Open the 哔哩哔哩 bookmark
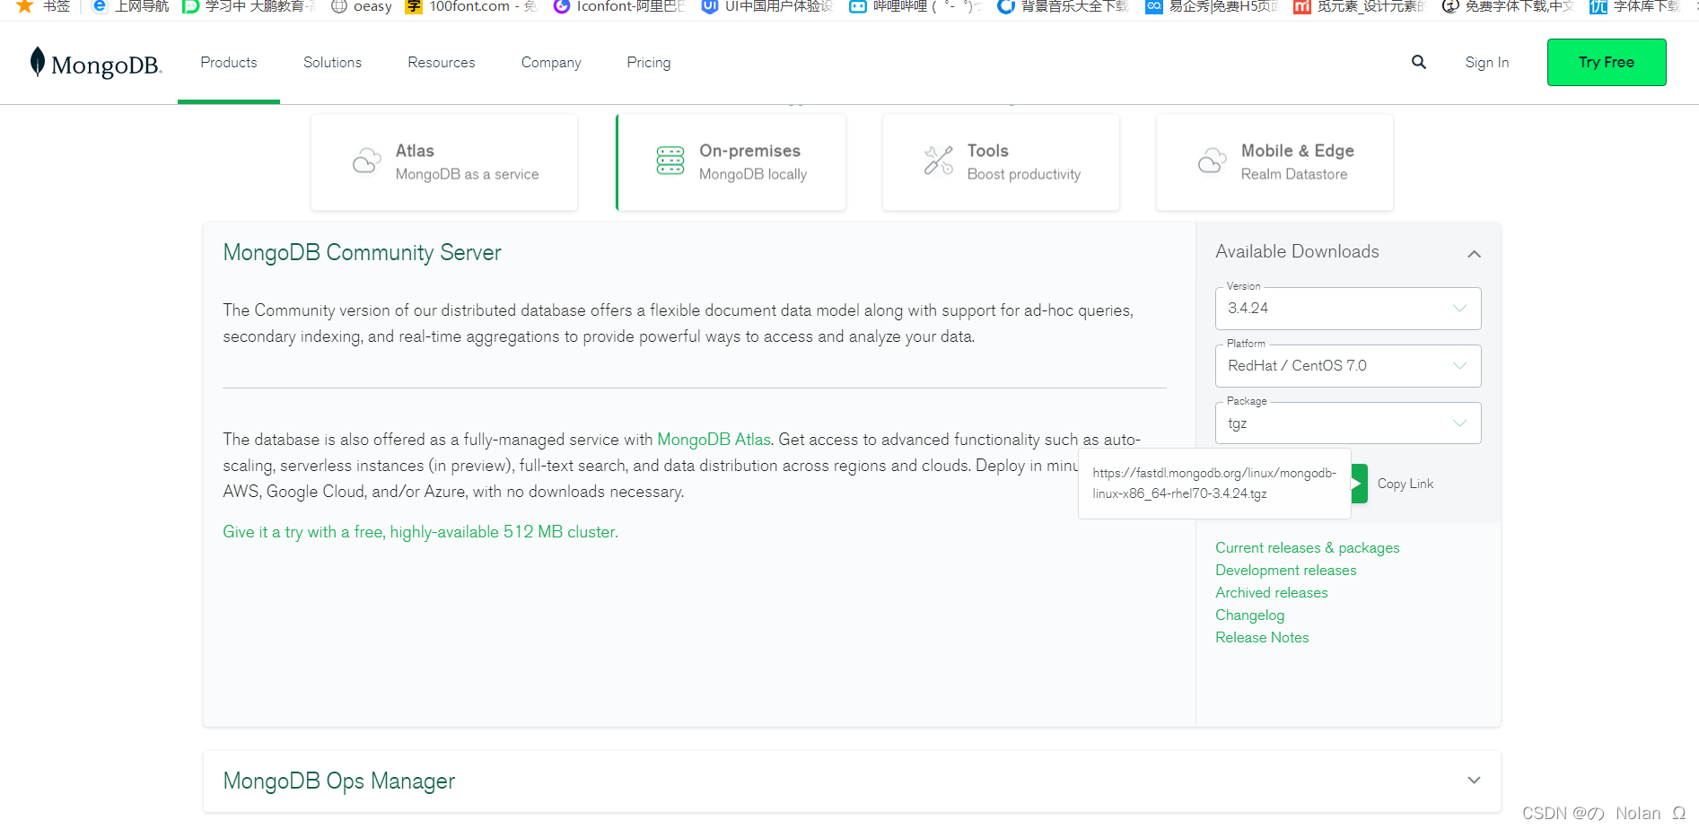 pyautogui.click(x=915, y=6)
